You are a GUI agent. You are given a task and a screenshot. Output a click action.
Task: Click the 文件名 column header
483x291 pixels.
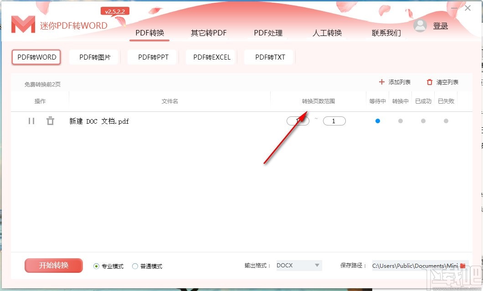[170, 101]
